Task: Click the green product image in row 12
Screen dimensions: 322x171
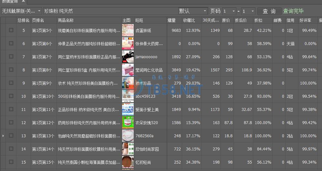Action: (x=128, y=122)
